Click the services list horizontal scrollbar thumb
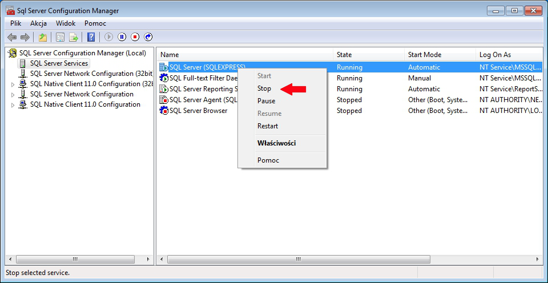Image resolution: width=548 pixels, height=283 pixels. coord(299,259)
